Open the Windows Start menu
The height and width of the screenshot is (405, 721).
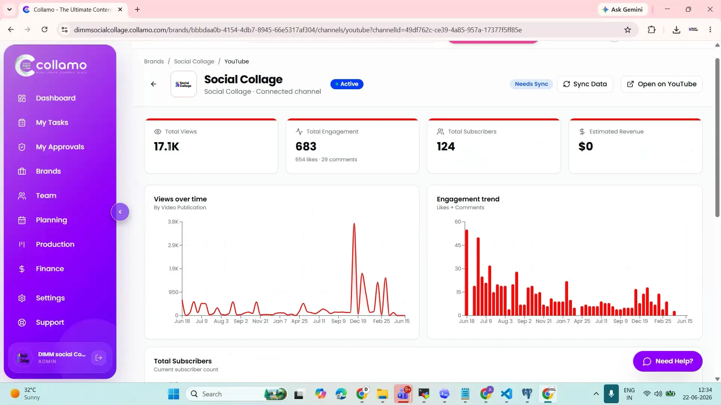point(173,394)
